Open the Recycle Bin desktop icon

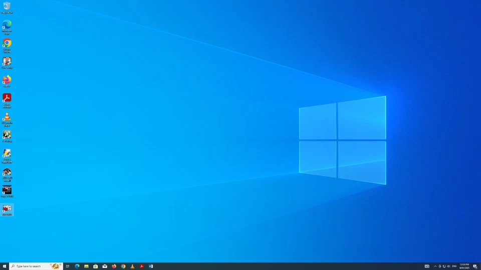coord(7,7)
